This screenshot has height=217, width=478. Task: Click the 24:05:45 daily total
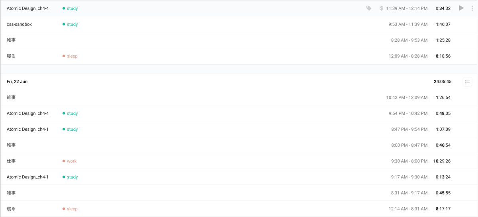coord(443,81)
